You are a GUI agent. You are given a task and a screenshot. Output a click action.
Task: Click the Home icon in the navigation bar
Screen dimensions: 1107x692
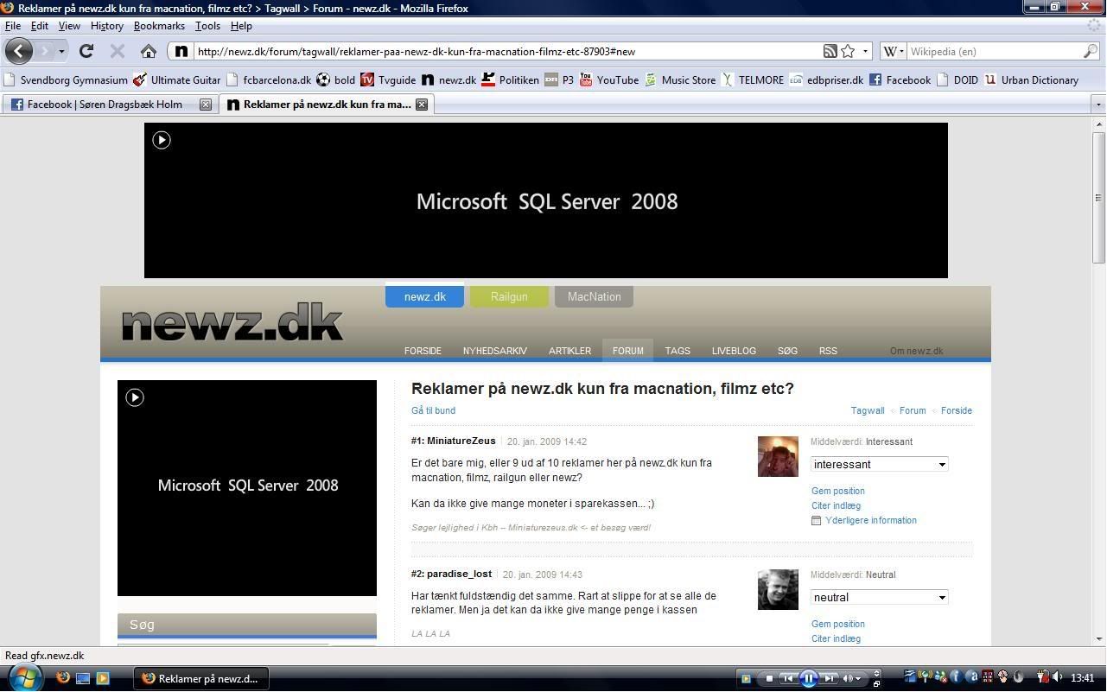coord(149,51)
